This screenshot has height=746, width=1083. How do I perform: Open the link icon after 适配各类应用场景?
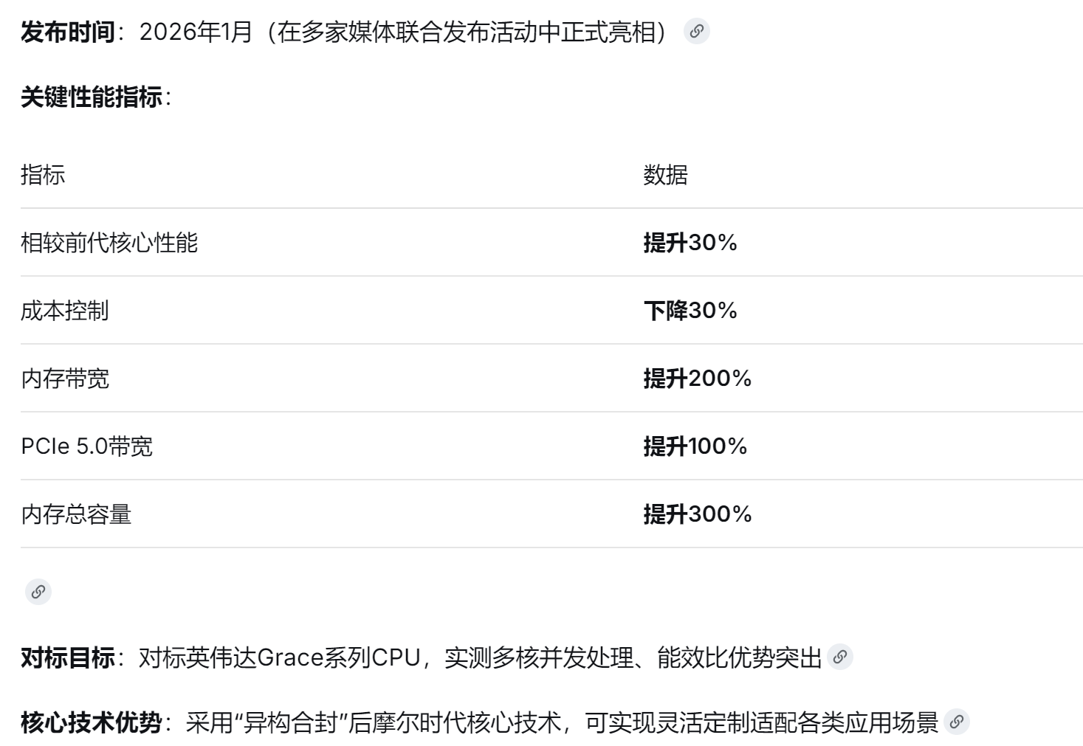957,722
